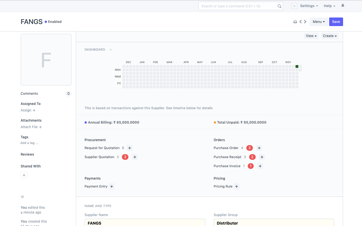Create new Payment Entry with plus

[112, 186]
